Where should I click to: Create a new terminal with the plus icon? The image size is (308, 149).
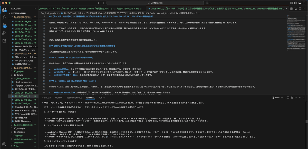coord(282,98)
